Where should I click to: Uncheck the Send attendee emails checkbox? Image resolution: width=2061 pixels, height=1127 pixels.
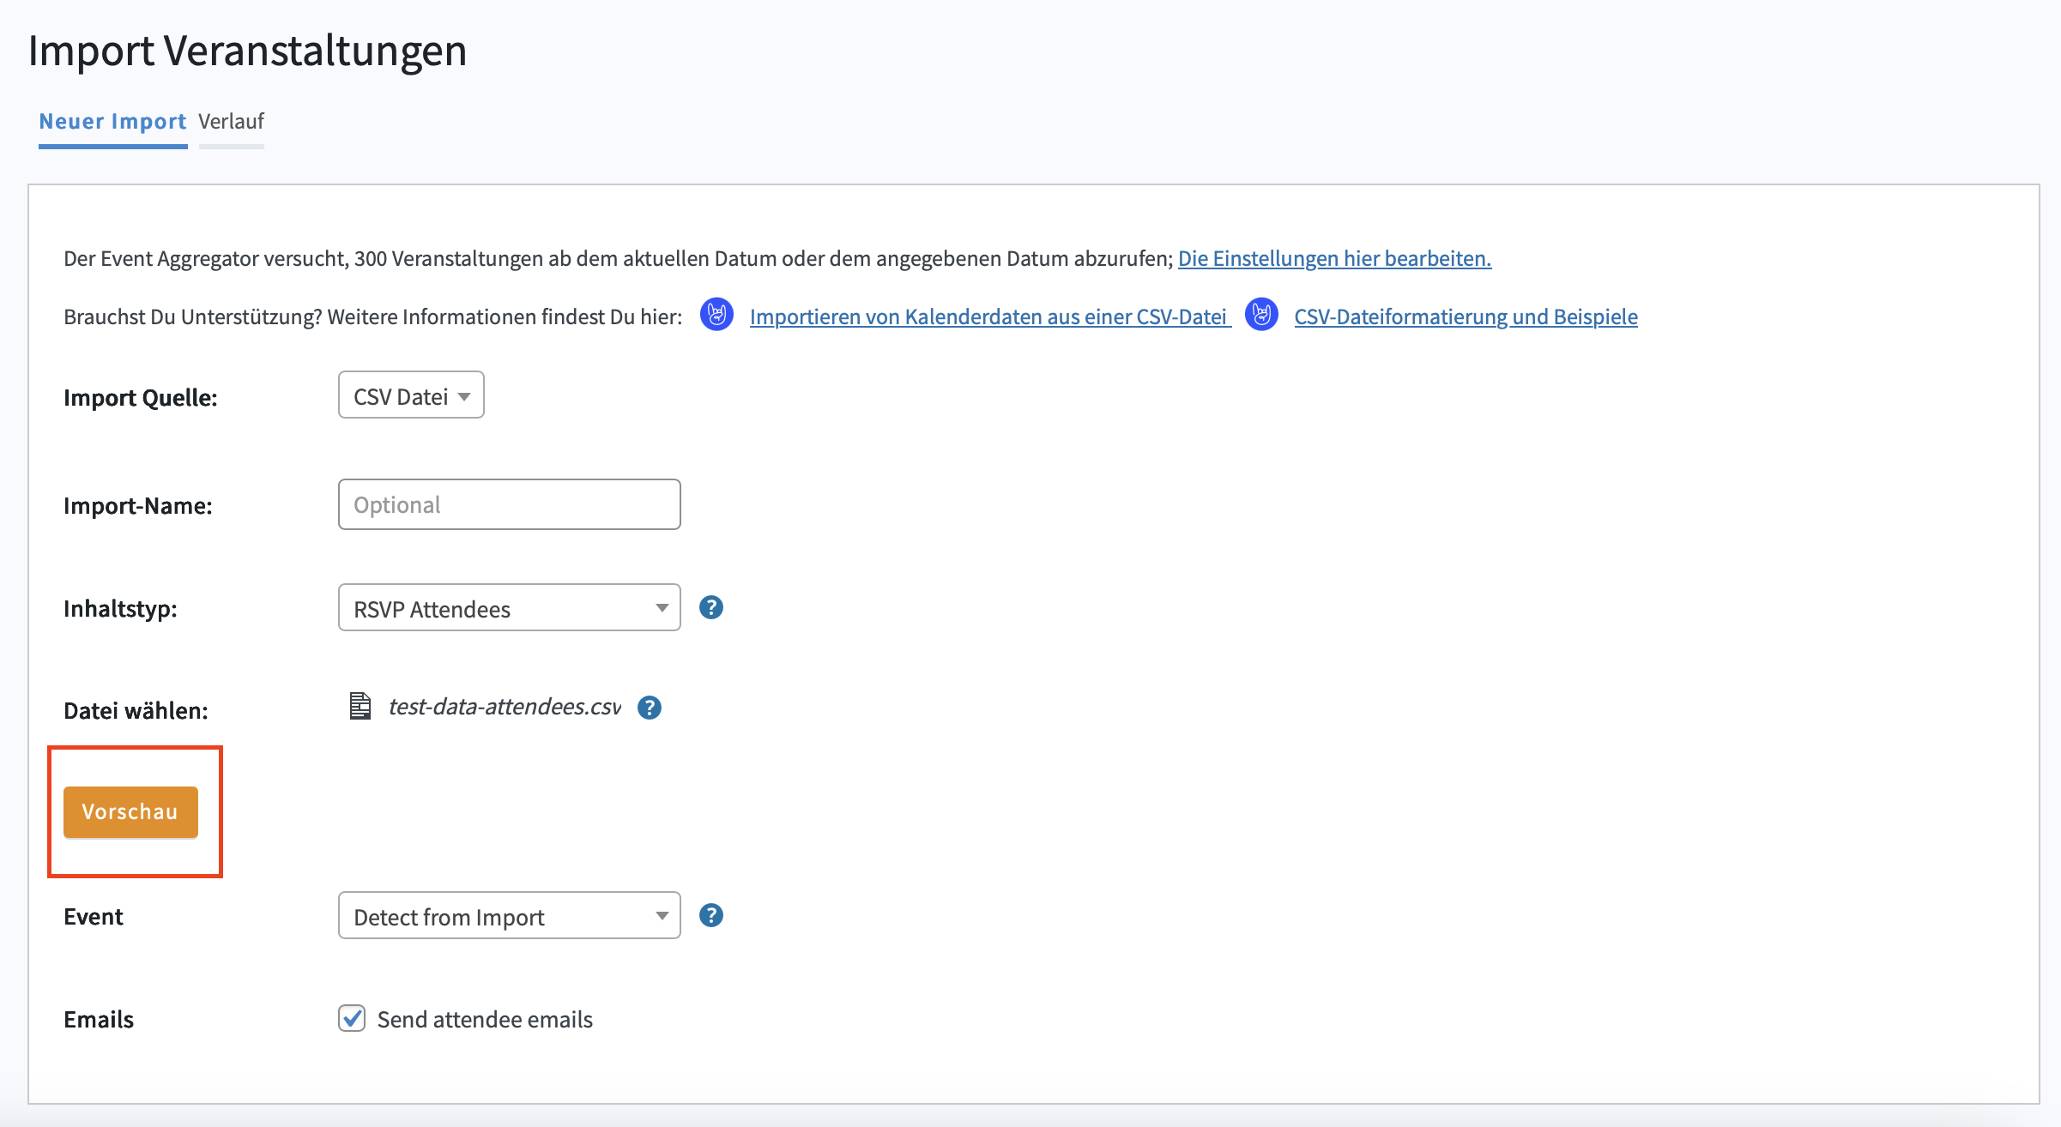click(352, 1018)
